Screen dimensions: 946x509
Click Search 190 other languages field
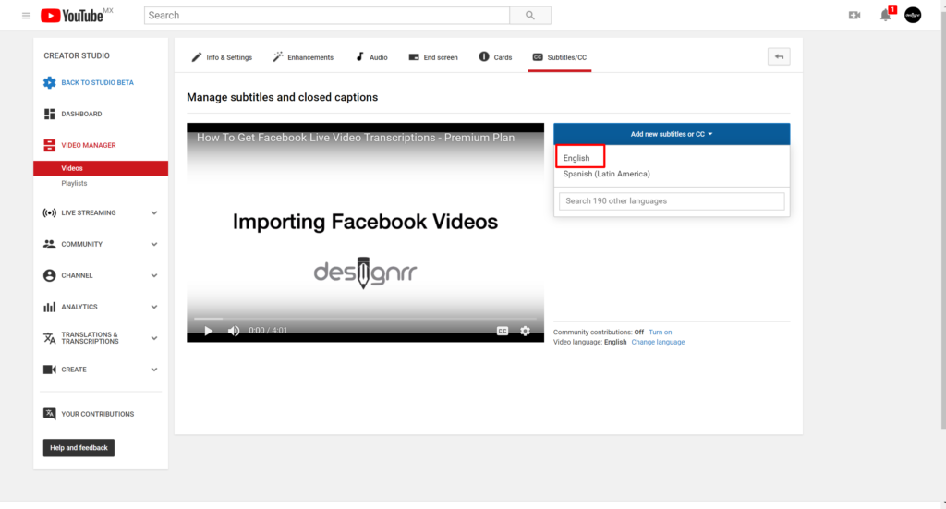[672, 200]
